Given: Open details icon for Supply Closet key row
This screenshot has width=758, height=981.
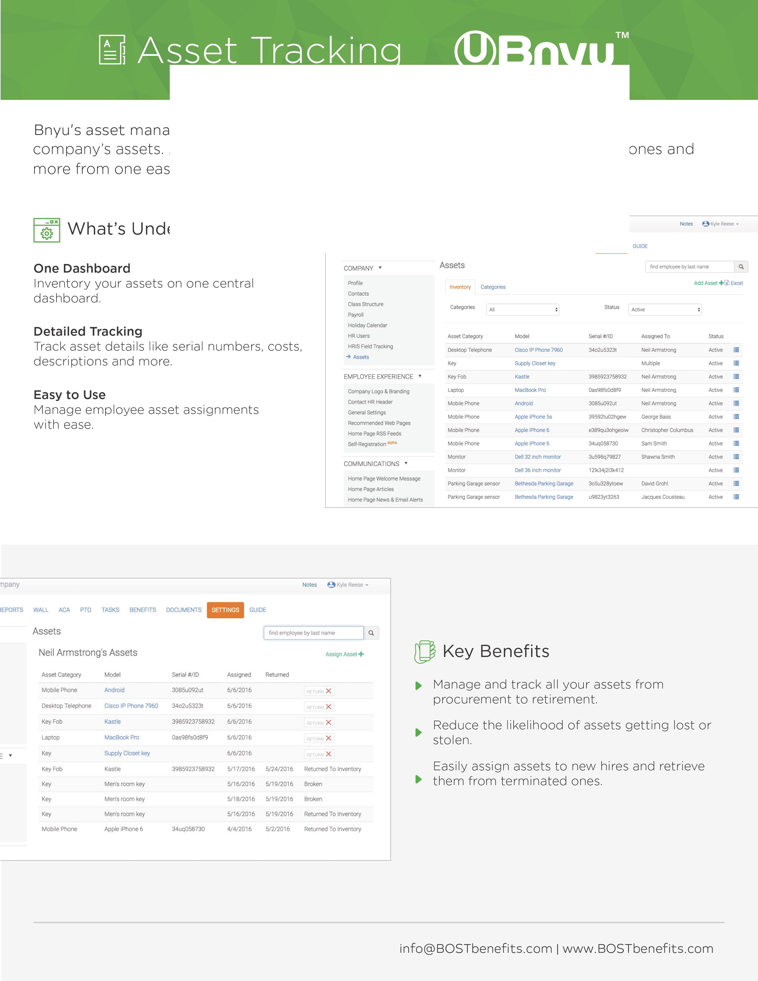Looking at the screenshot, I should click(x=736, y=363).
